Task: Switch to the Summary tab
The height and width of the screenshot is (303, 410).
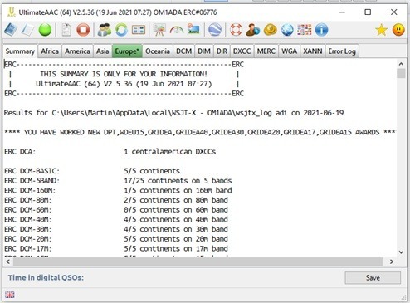Action: click(x=20, y=51)
